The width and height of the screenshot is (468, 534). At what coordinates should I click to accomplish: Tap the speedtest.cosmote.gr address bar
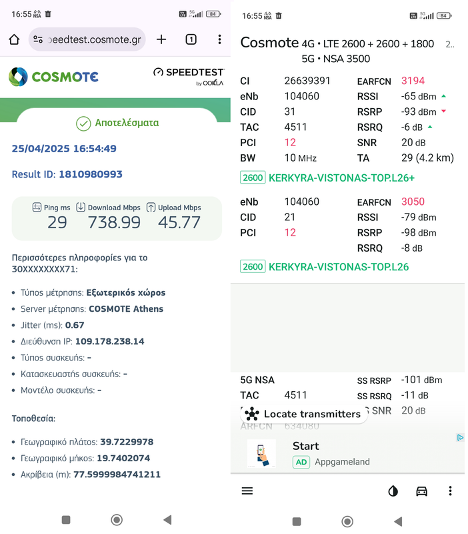(x=87, y=39)
